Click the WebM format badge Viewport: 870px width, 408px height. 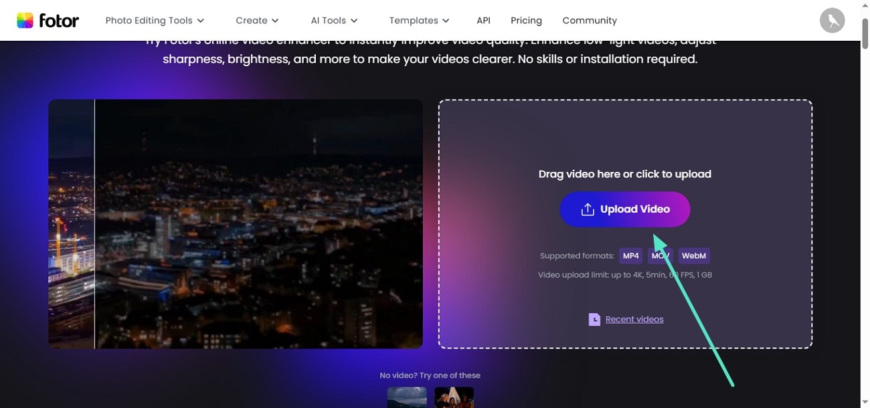pyautogui.click(x=694, y=256)
